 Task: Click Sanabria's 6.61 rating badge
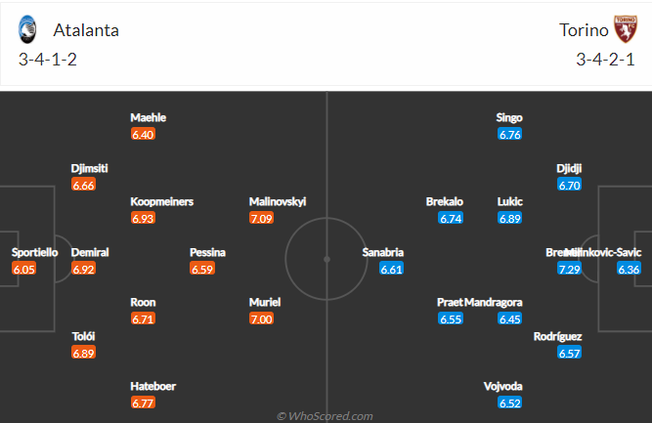[392, 269]
